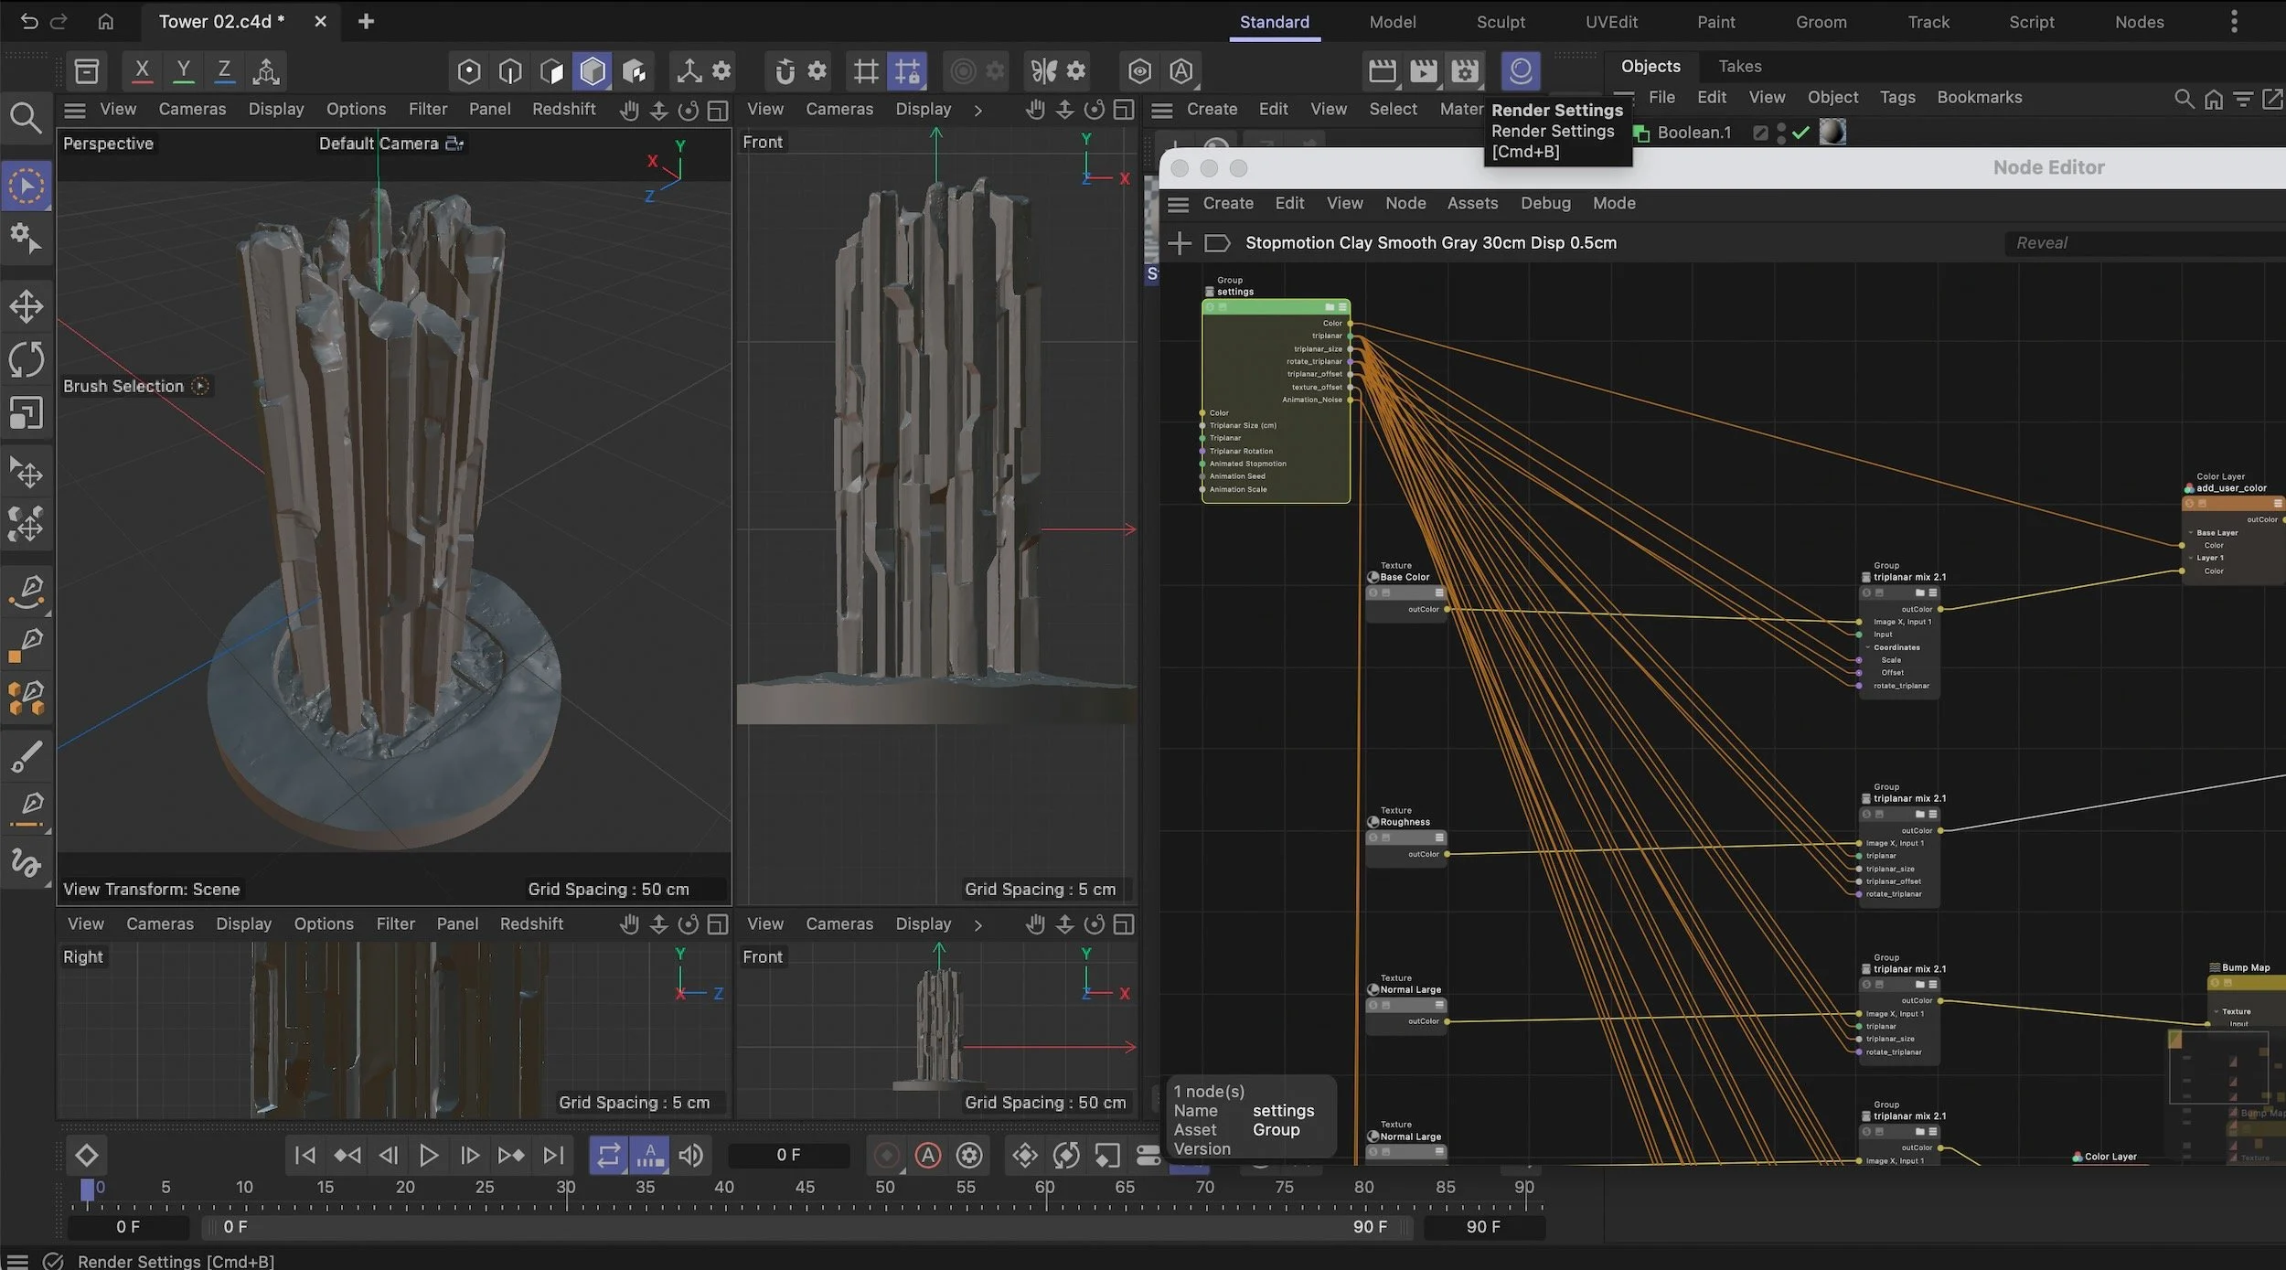
Task: Expand more Front viewport menus chevron
Action: 977,110
